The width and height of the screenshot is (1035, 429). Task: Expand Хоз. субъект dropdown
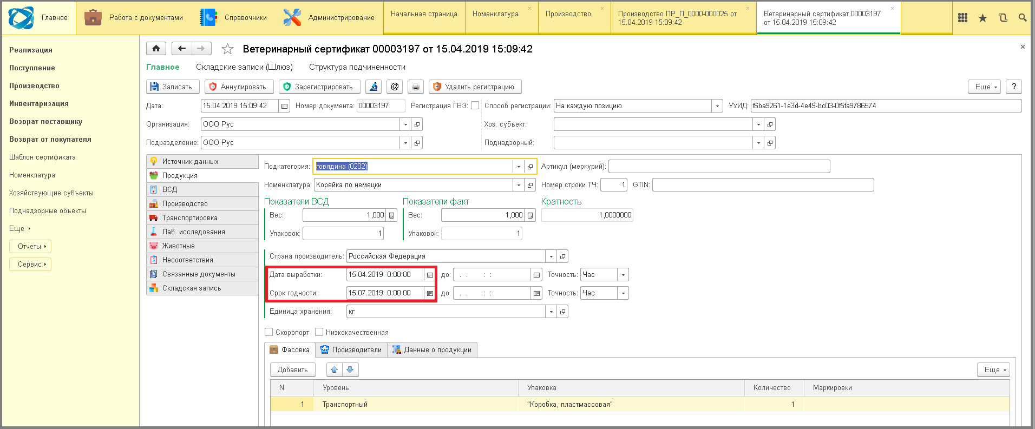pyautogui.click(x=758, y=124)
